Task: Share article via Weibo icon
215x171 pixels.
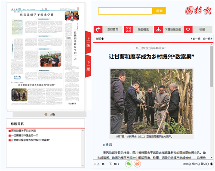Action: (137, 164)
